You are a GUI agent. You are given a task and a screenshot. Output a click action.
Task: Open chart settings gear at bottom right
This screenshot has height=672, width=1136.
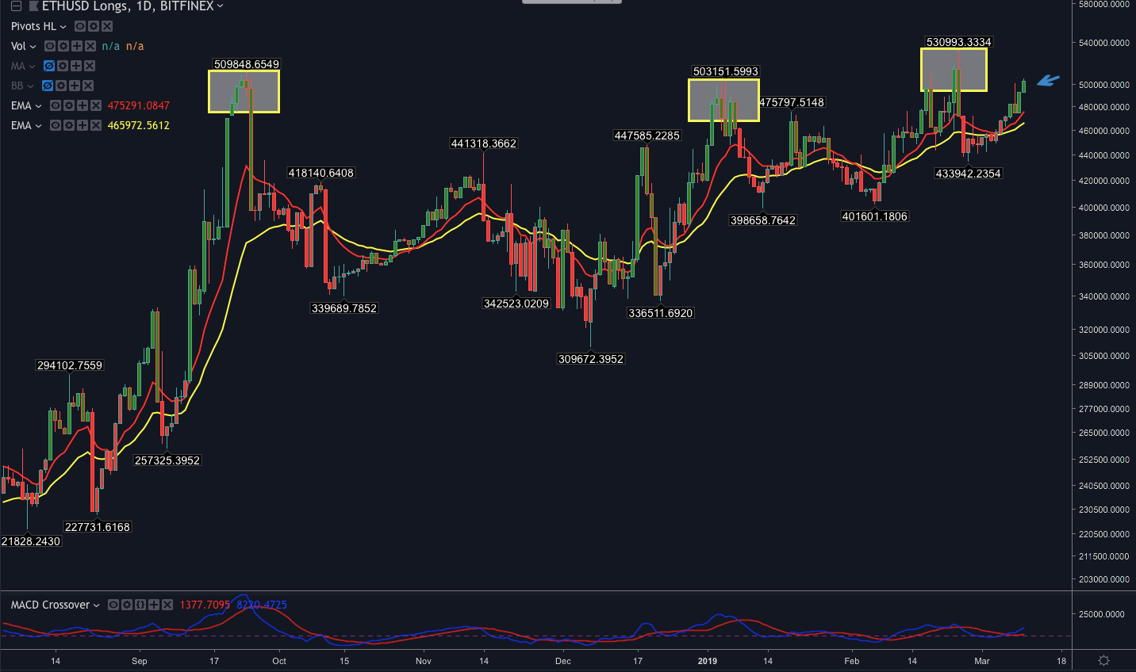point(1103,660)
